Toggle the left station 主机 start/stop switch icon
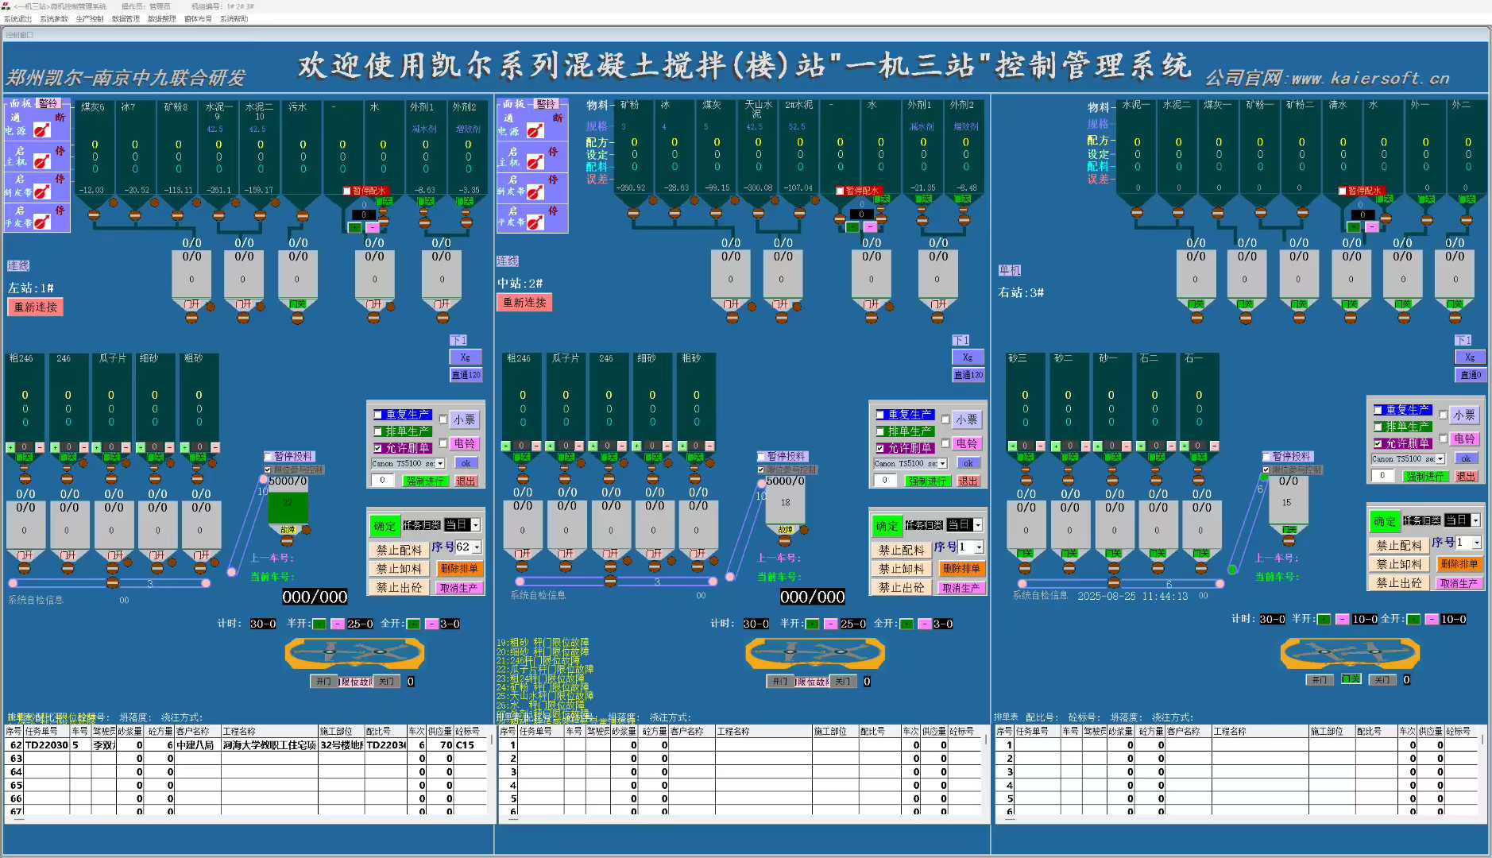This screenshot has width=1492, height=858. (x=42, y=161)
